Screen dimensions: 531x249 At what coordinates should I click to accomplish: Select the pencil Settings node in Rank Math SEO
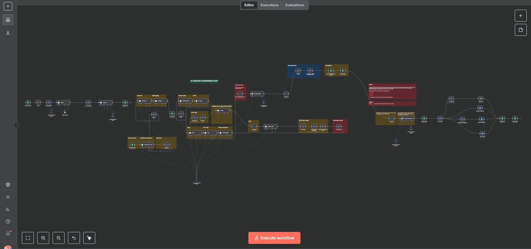coord(298,70)
